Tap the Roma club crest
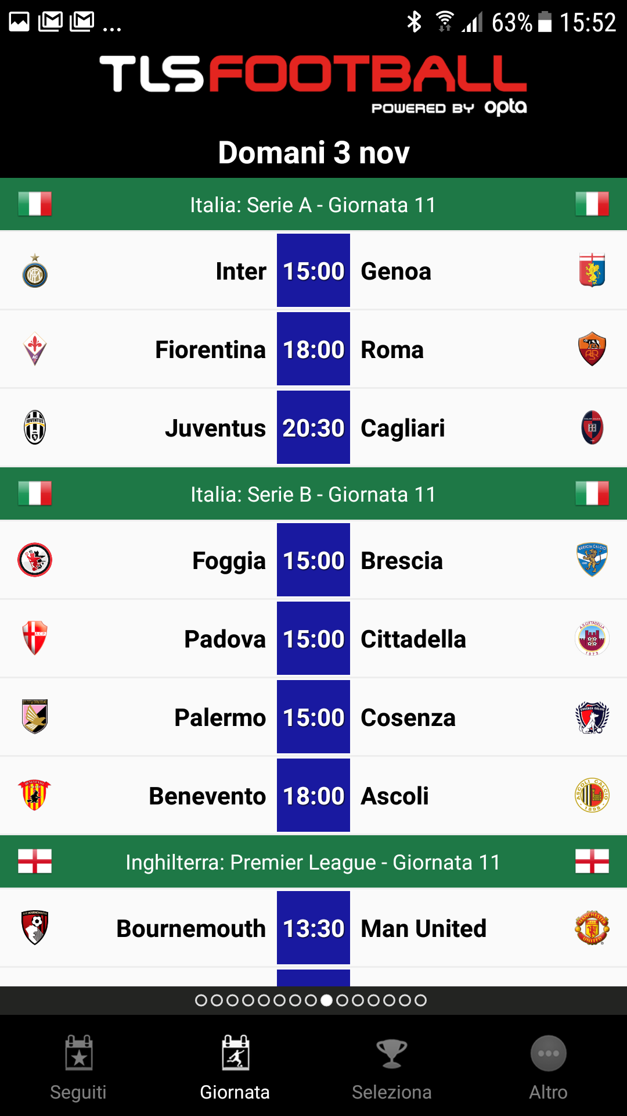Screen dimensions: 627x1116 (x=592, y=349)
